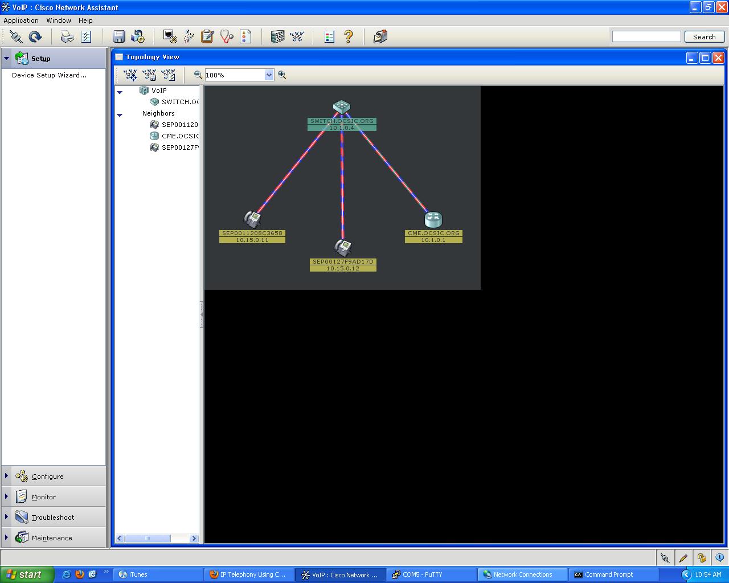729x583 pixels.
Task: Open the Application menu
Action: click(21, 20)
